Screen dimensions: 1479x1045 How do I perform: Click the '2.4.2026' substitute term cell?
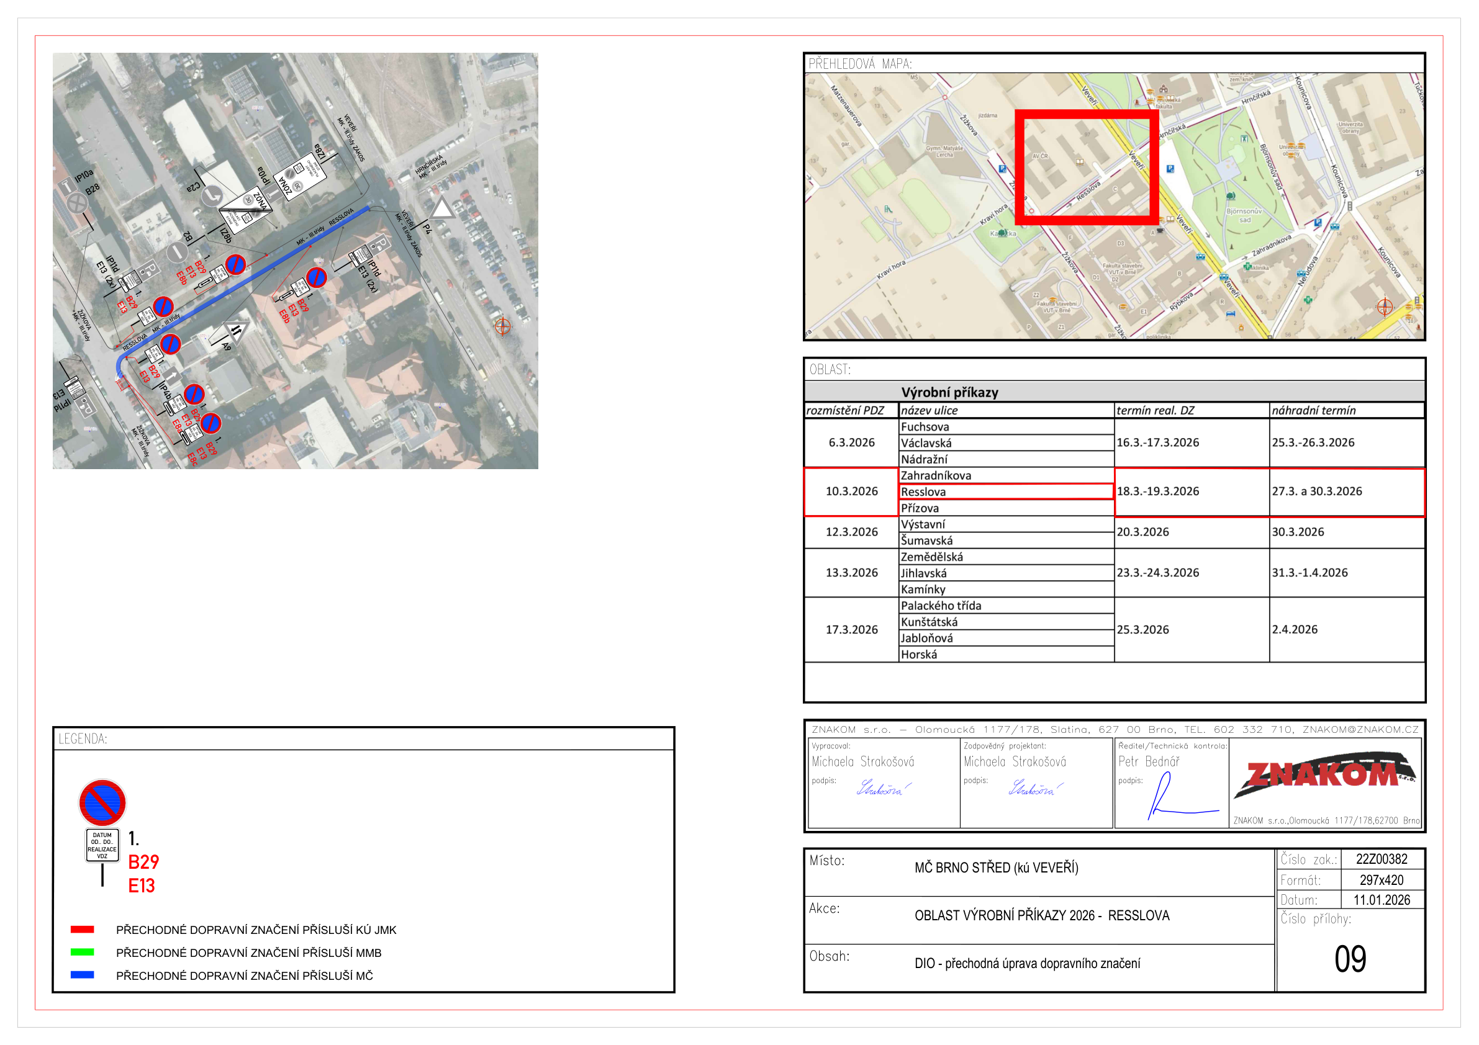coord(1347,629)
